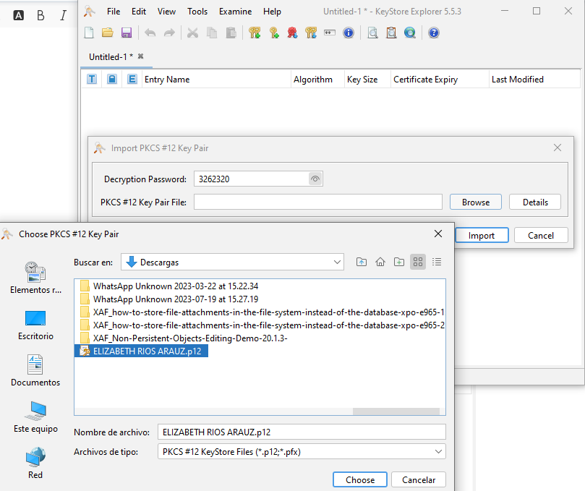Open the File menu

point(114,12)
